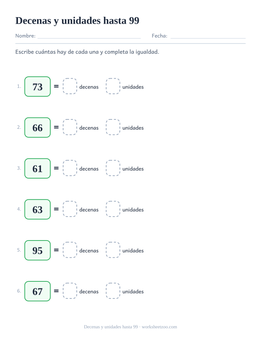Click the Fecha blank line

(x=208, y=38)
